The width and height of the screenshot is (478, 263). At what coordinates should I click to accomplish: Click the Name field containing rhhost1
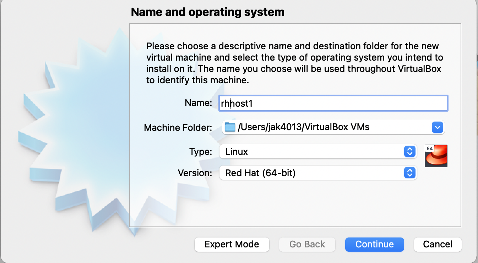(x=333, y=103)
